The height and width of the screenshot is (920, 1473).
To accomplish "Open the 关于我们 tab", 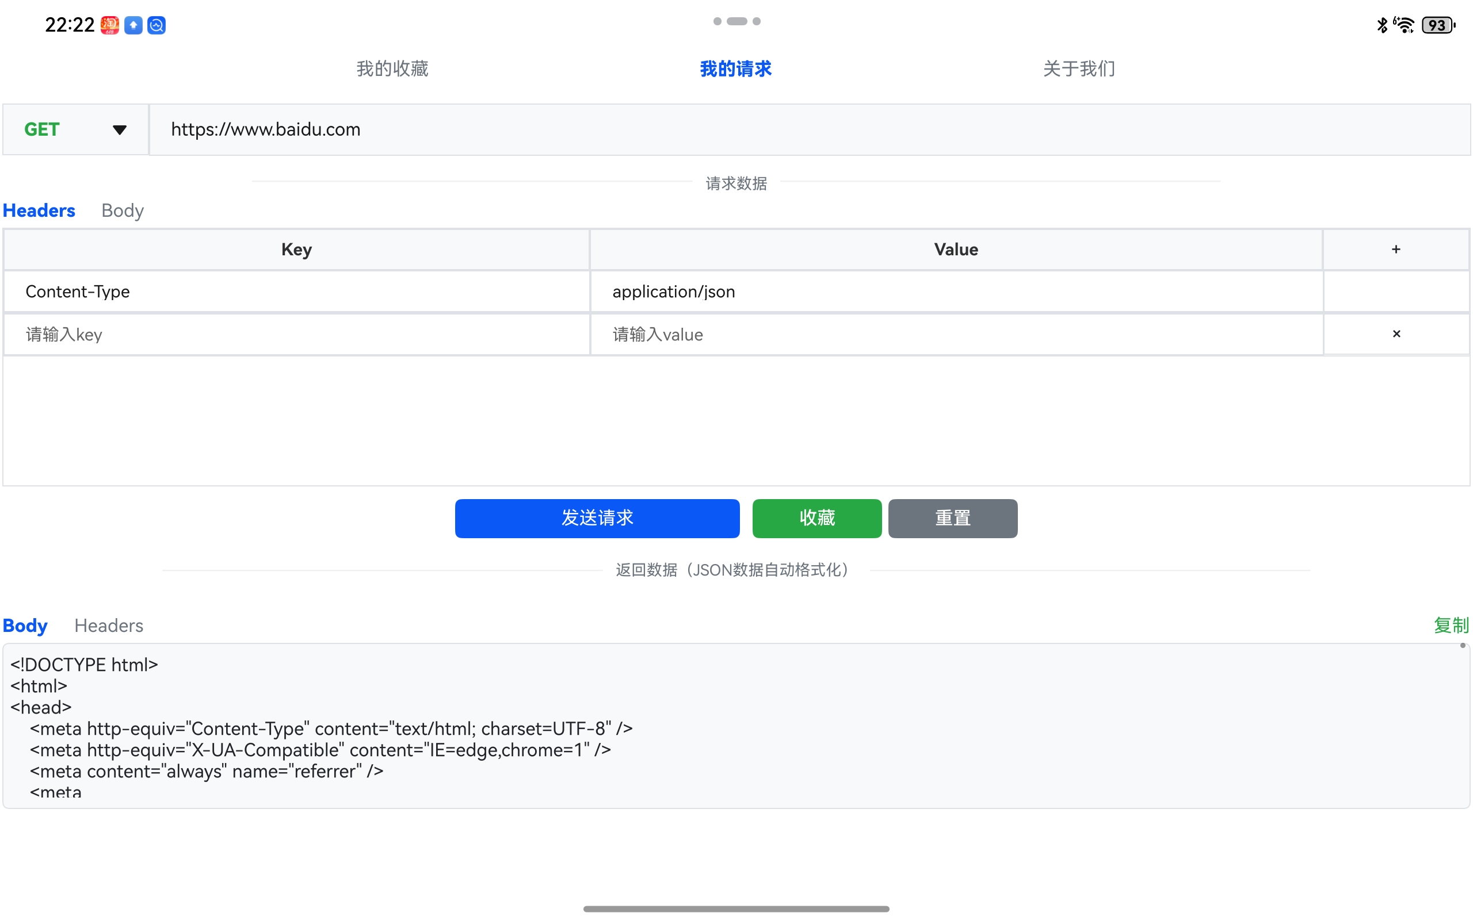I will pos(1079,69).
